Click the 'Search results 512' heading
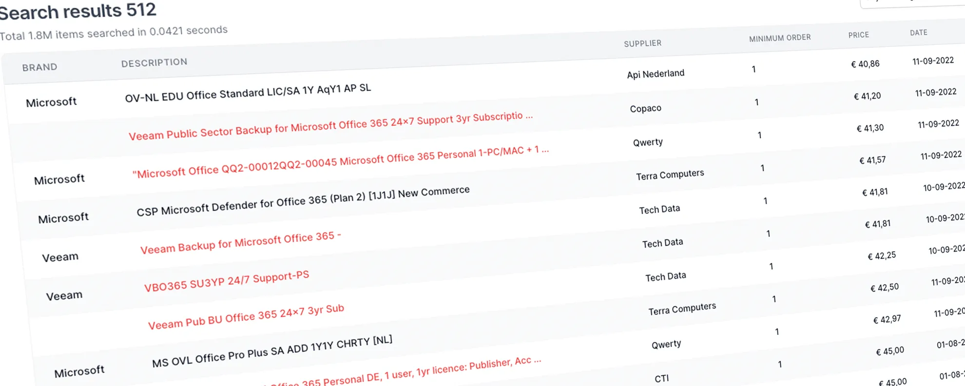The height and width of the screenshot is (386, 965). point(77,11)
